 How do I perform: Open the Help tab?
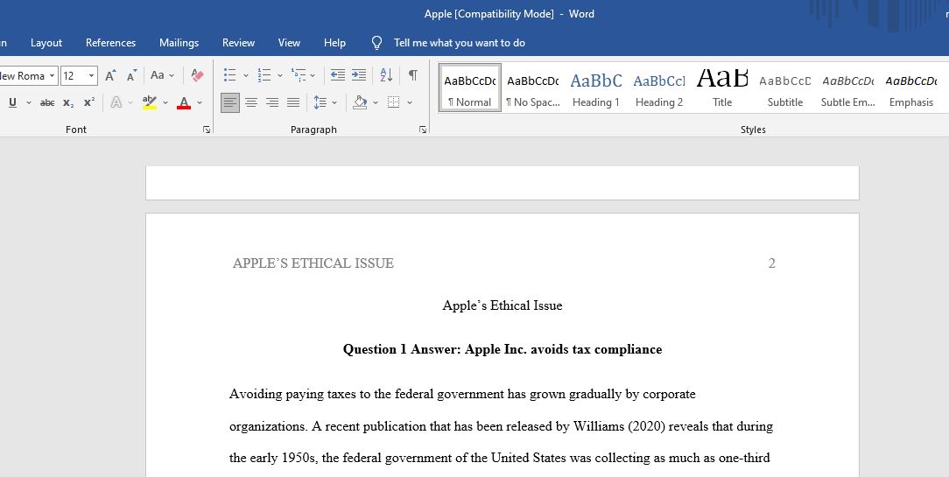(x=334, y=43)
